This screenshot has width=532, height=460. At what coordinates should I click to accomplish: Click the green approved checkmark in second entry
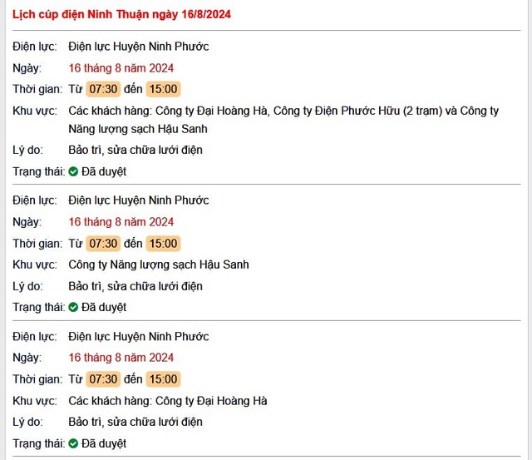click(73, 307)
